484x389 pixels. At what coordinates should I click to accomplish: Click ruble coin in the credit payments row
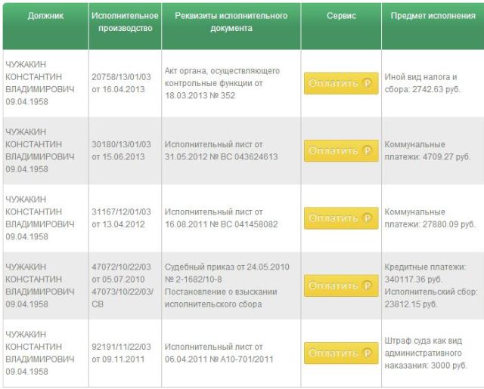pyautogui.click(x=368, y=286)
